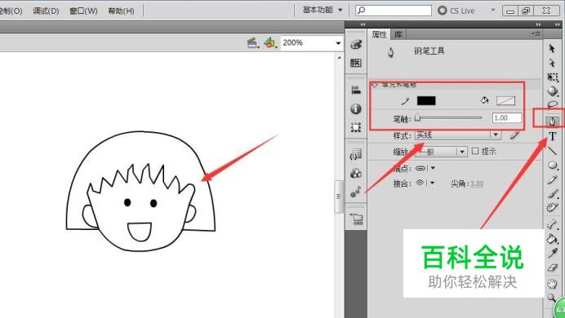
Task: Open the CS Live dropdown arrow
Action: click(493, 10)
